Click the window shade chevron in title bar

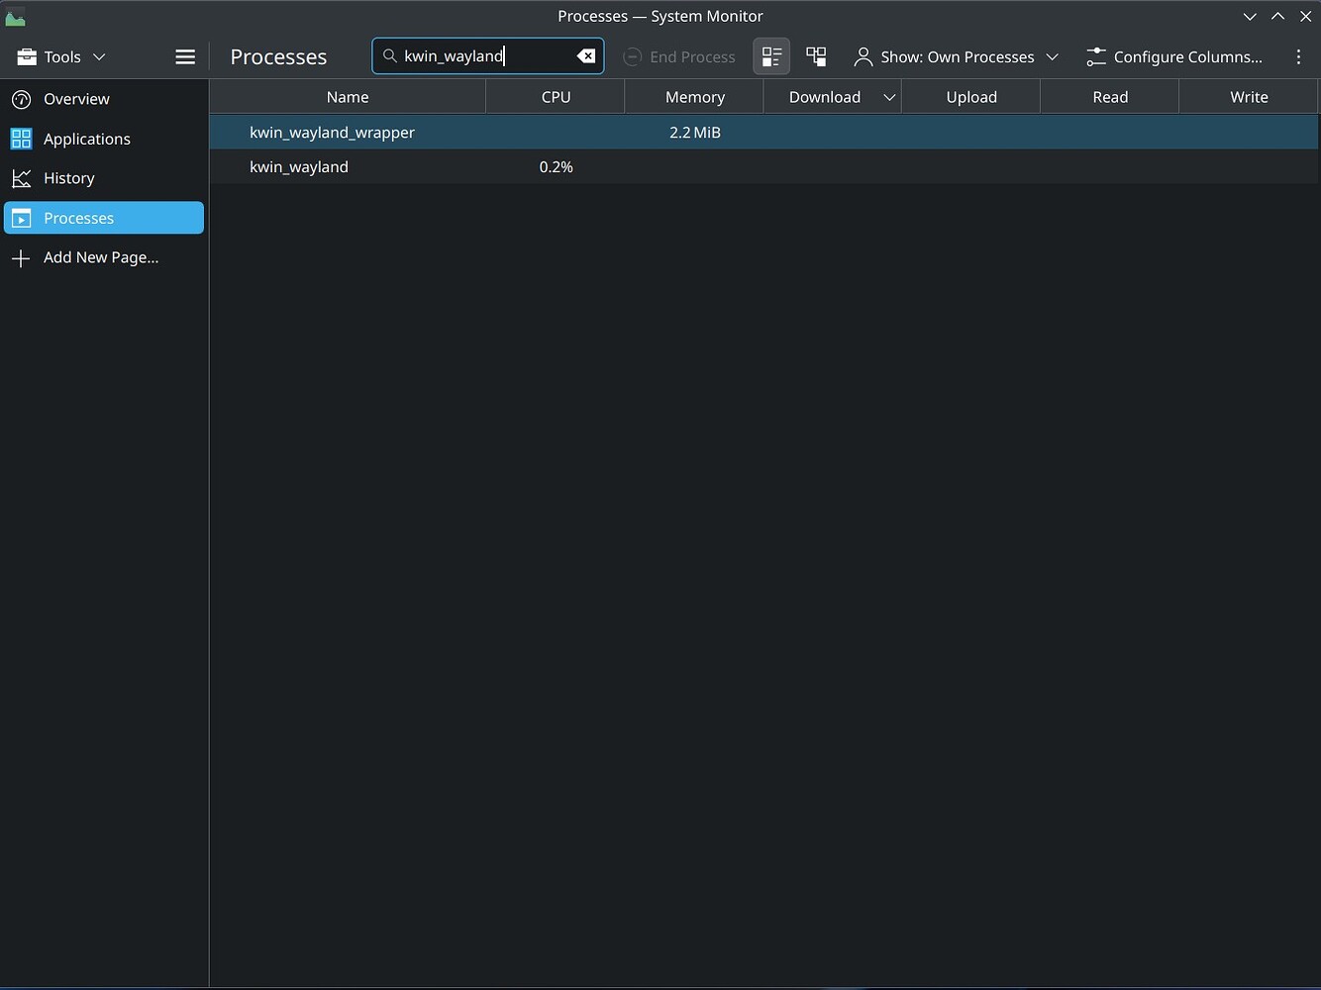click(1251, 16)
